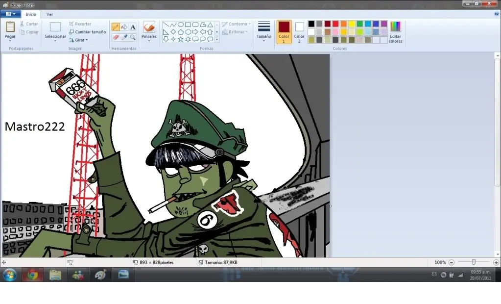Choose the Rounded rectangle shape
501x304 pixels.
[x=195, y=25]
